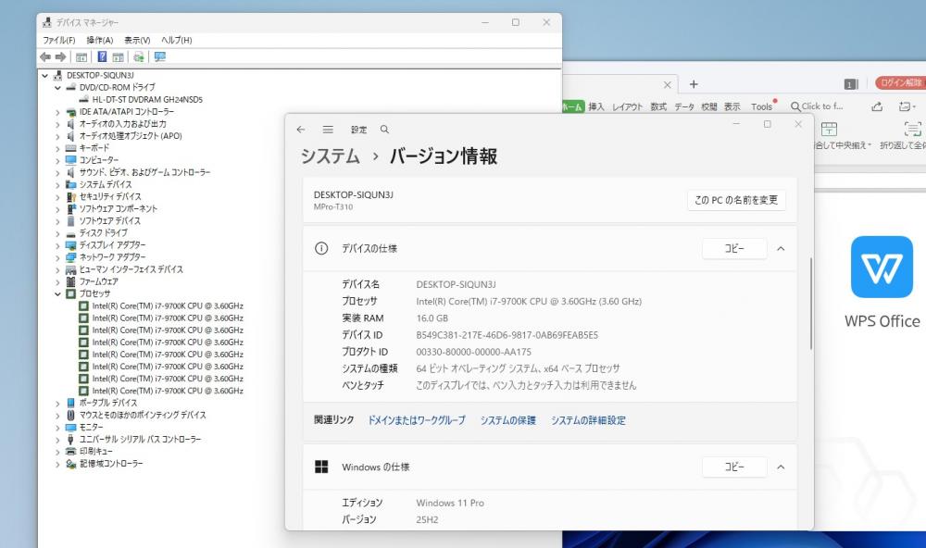Select the ホーム tab in WPS
This screenshot has height=548, width=926.
pyautogui.click(x=571, y=106)
